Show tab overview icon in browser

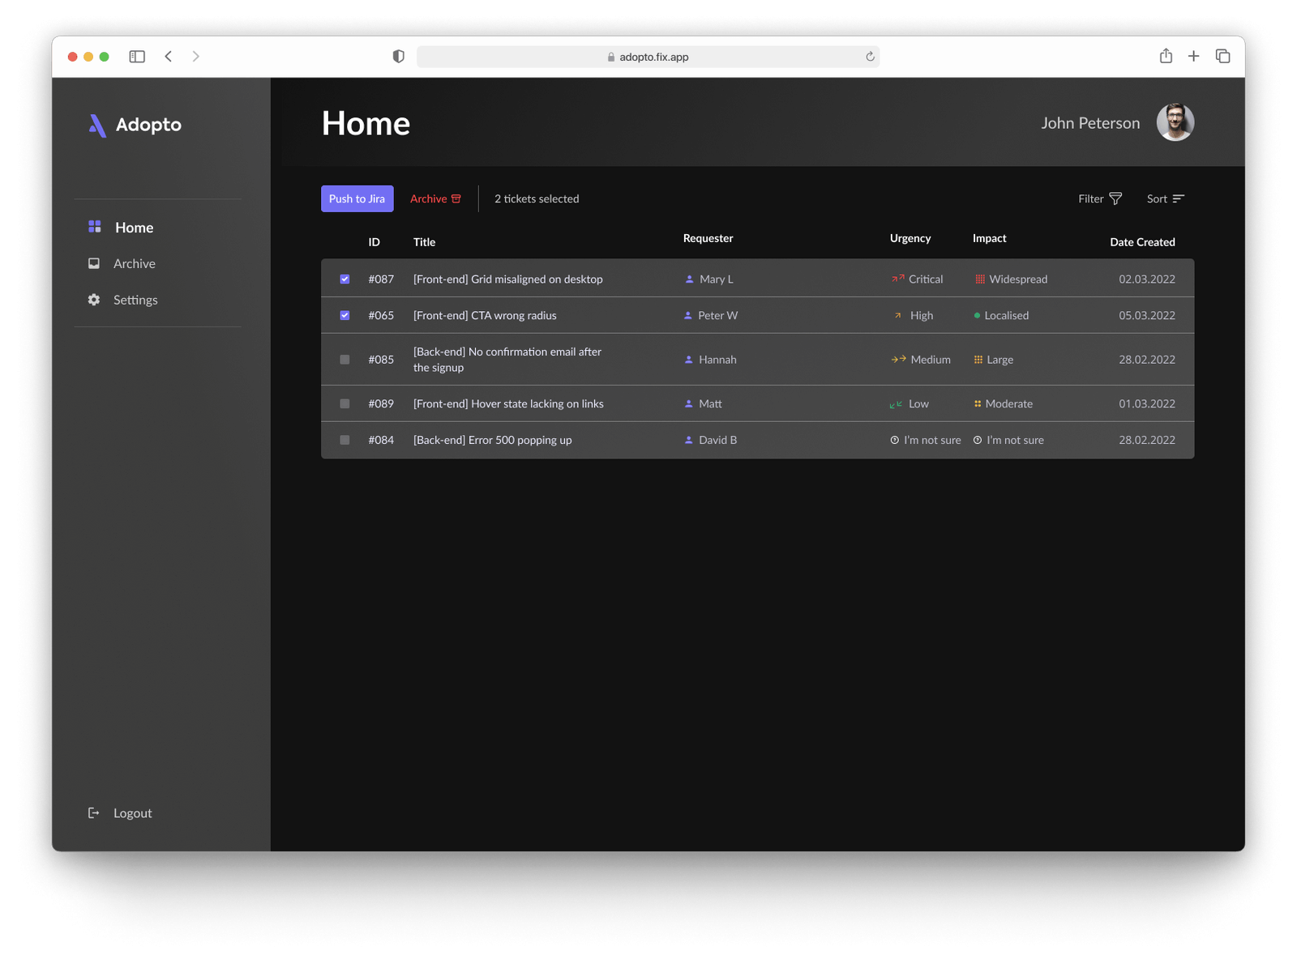pos(1223,56)
